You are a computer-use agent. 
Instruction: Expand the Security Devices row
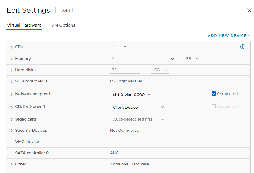[x=12, y=131]
